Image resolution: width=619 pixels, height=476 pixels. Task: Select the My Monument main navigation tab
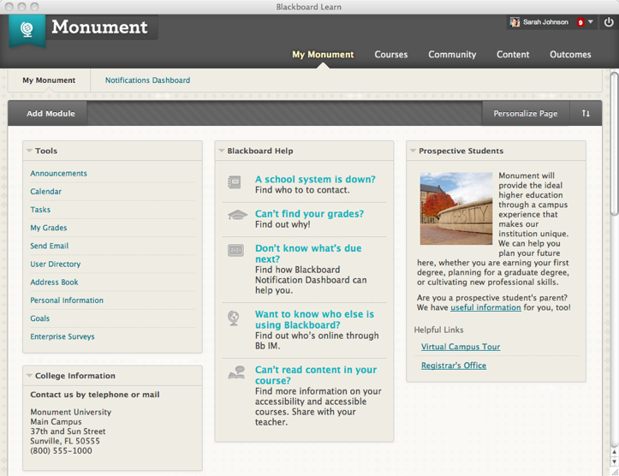tap(323, 55)
